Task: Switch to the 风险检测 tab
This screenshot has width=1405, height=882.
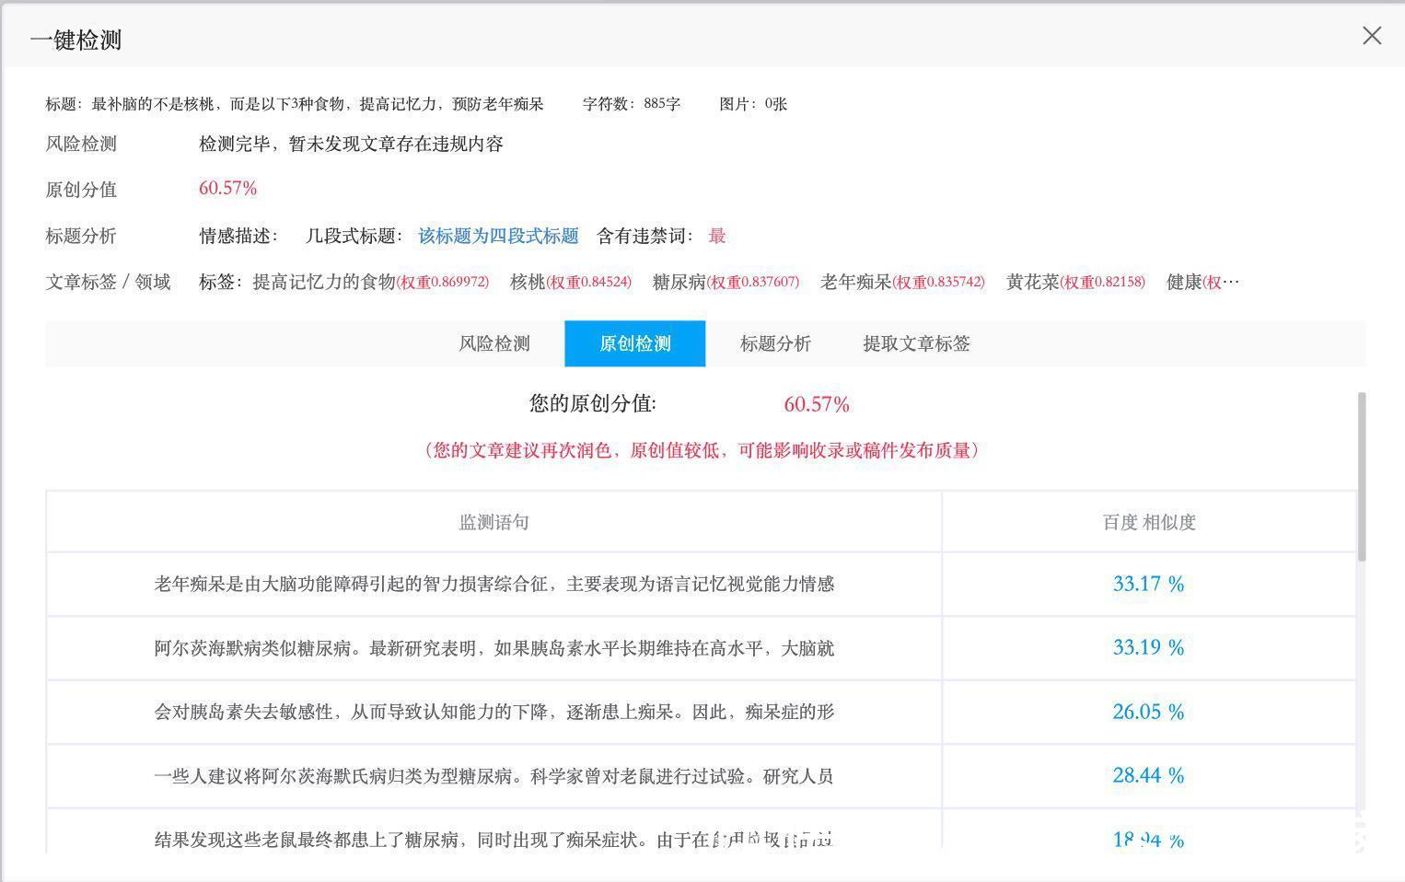Action: pyautogui.click(x=494, y=343)
